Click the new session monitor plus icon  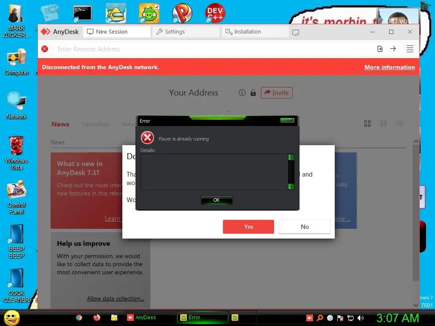coord(296,32)
